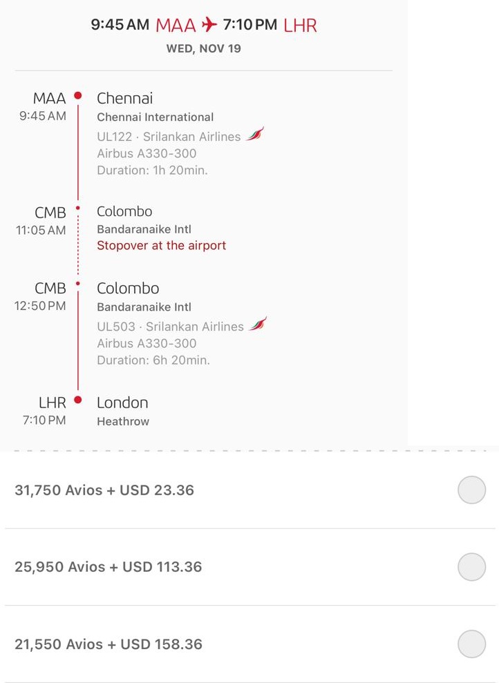The height and width of the screenshot is (683, 499).
Task: Click the 9:45 AM departure time in header
Action: point(120,26)
